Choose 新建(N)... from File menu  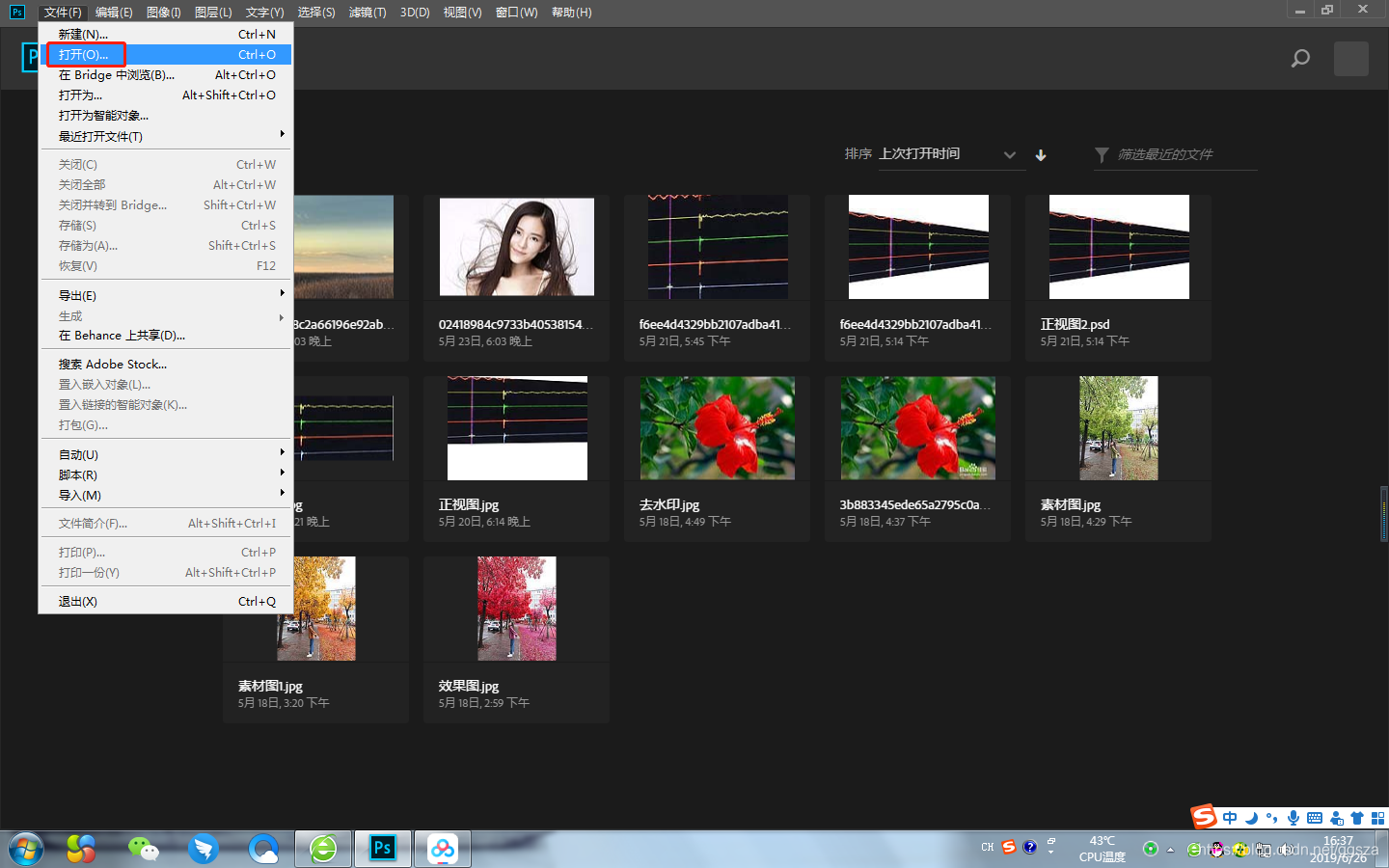[x=165, y=34]
